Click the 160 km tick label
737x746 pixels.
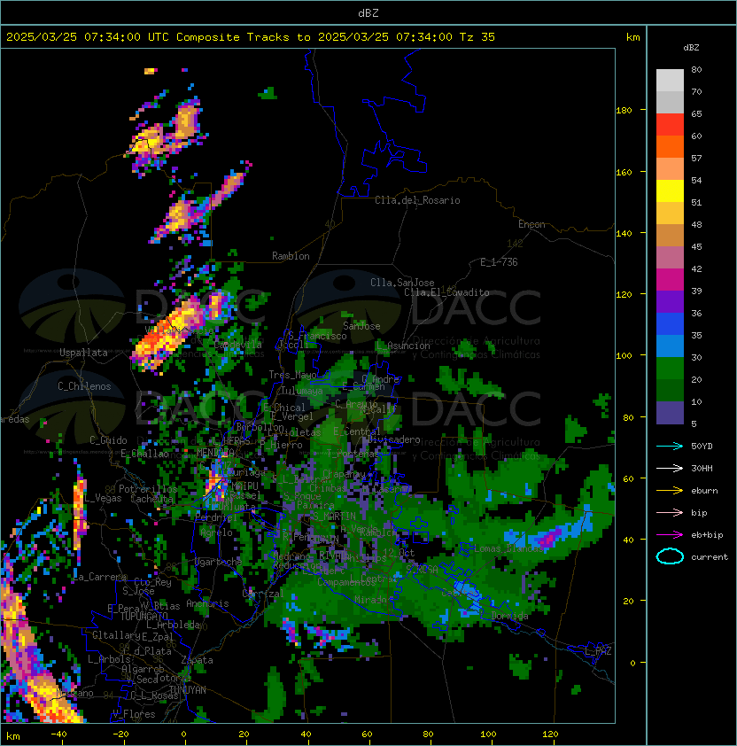click(624, 172)
